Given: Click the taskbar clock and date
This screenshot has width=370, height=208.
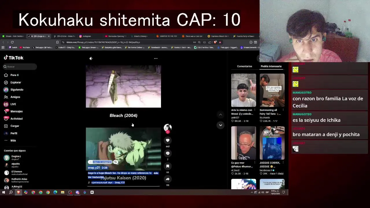Looking at the screenshot, I should click(275, 192).
